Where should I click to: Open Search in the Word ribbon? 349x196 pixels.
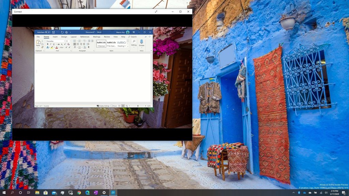coord(133,37)
